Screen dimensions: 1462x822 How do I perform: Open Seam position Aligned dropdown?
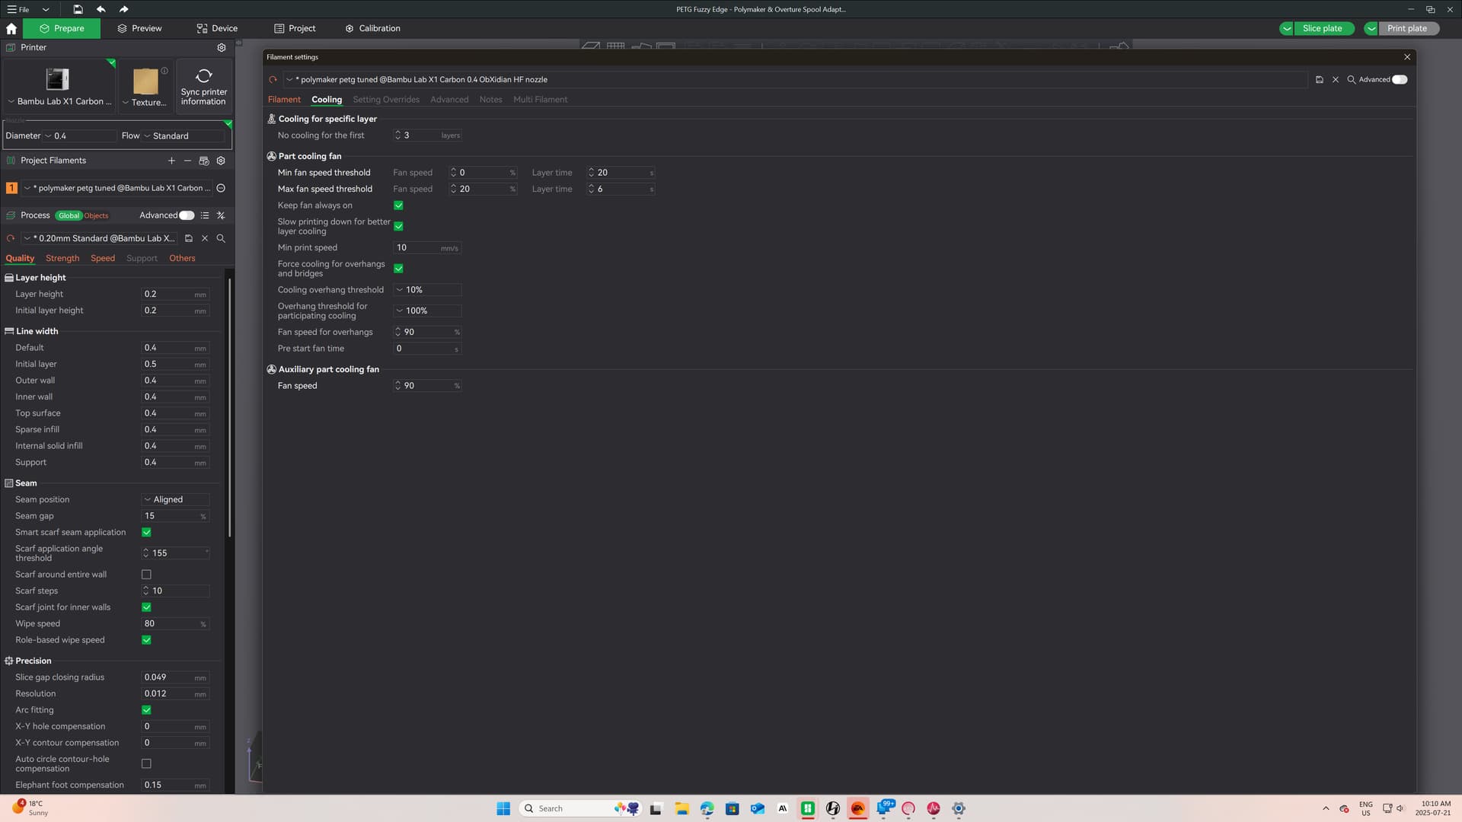[175, 499]
